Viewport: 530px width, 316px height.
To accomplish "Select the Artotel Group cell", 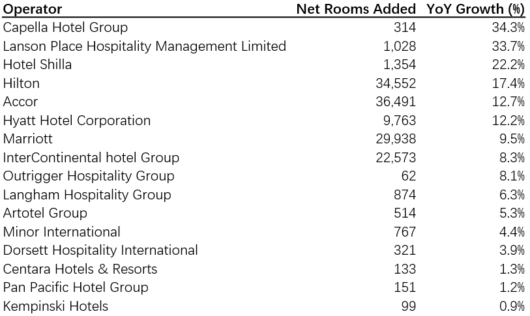I will point(45,213).
